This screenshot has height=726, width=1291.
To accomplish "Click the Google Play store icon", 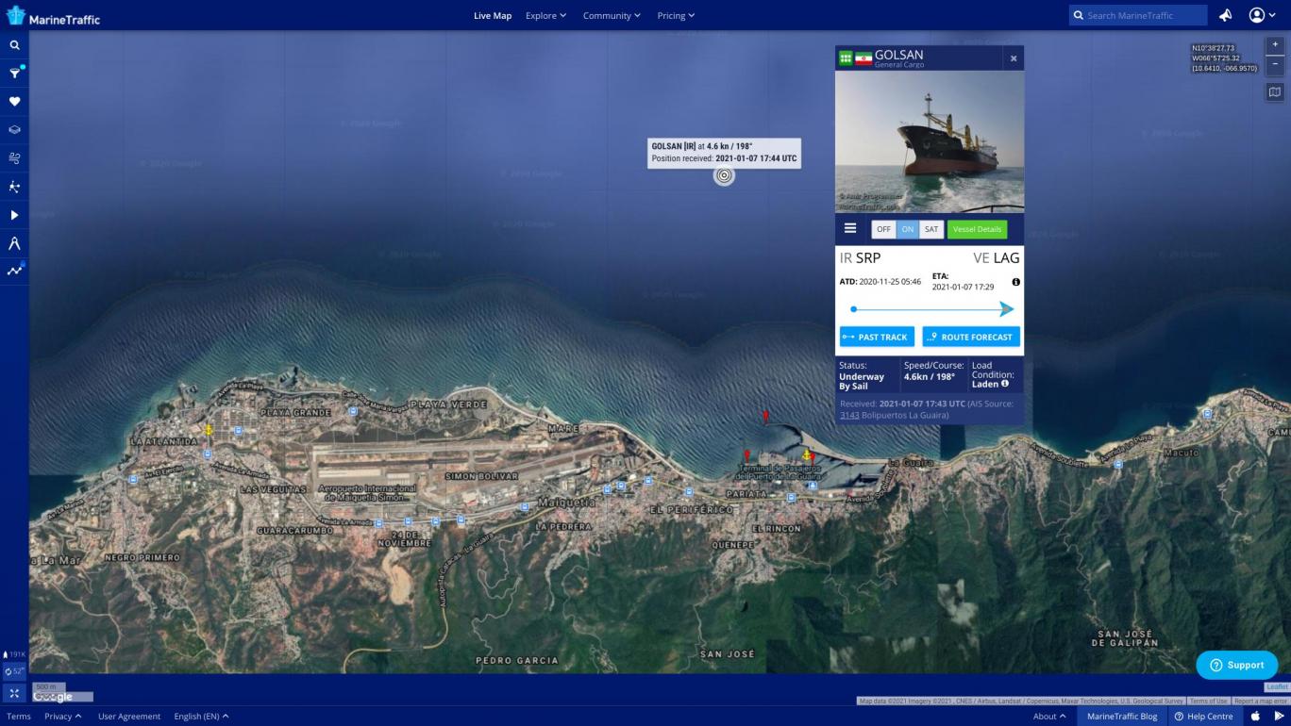I will [x=1279, y=717].
